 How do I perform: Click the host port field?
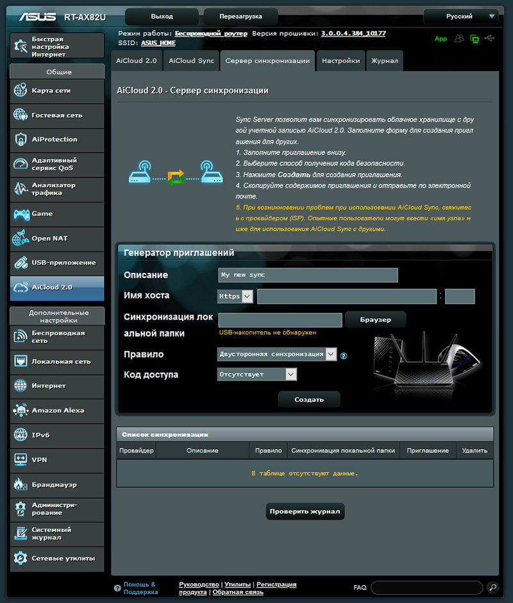tap(460, 297)
